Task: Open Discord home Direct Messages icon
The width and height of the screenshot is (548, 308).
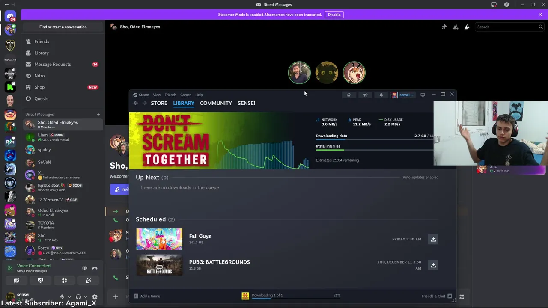Action: tap(10, 17)
